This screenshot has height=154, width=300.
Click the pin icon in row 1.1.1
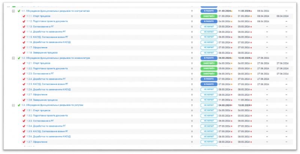[192, 16]
